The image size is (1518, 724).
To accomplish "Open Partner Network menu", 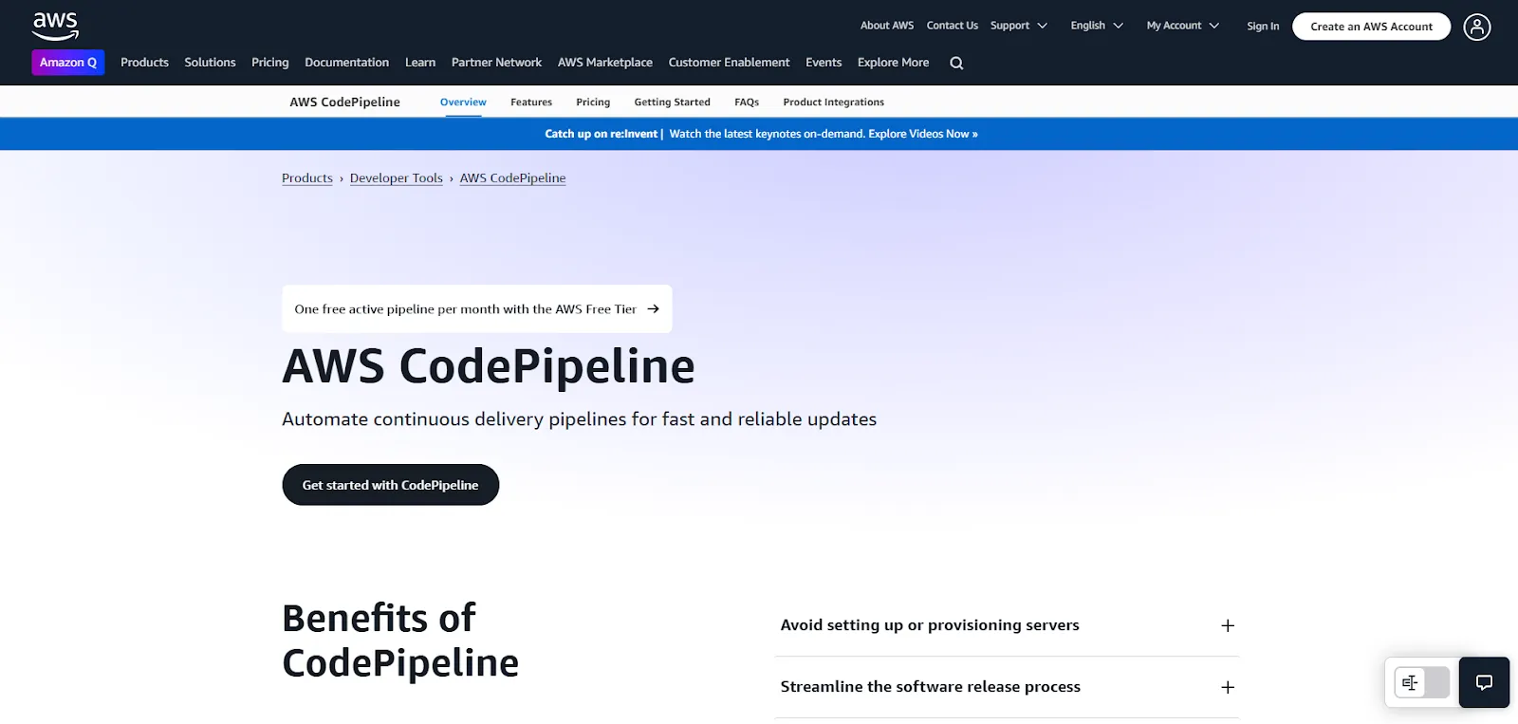I will 496,63.
